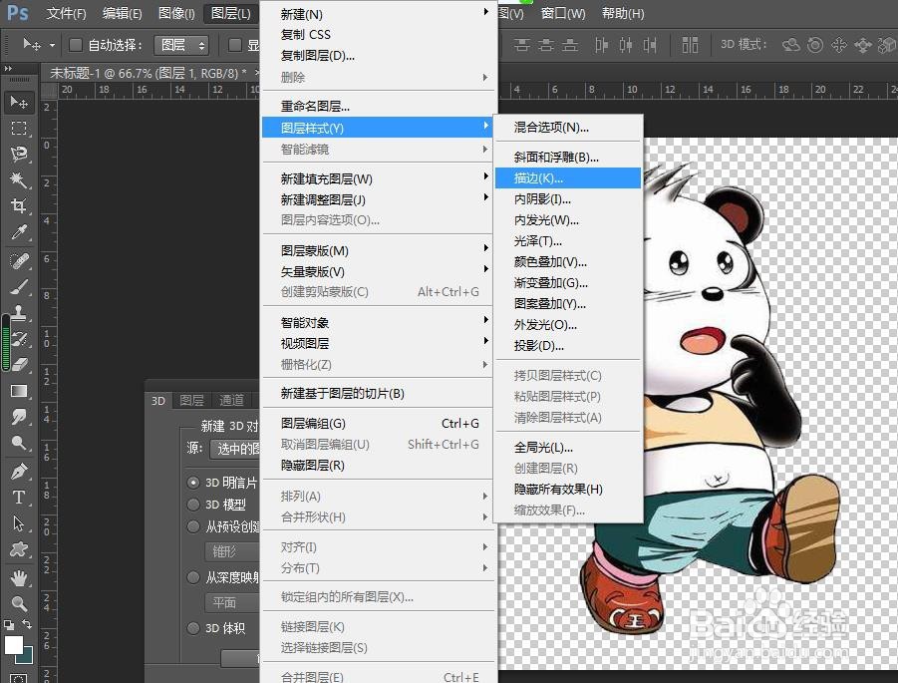
Task: Open the Move tool preset picker arrow
Action: (52, 45)
